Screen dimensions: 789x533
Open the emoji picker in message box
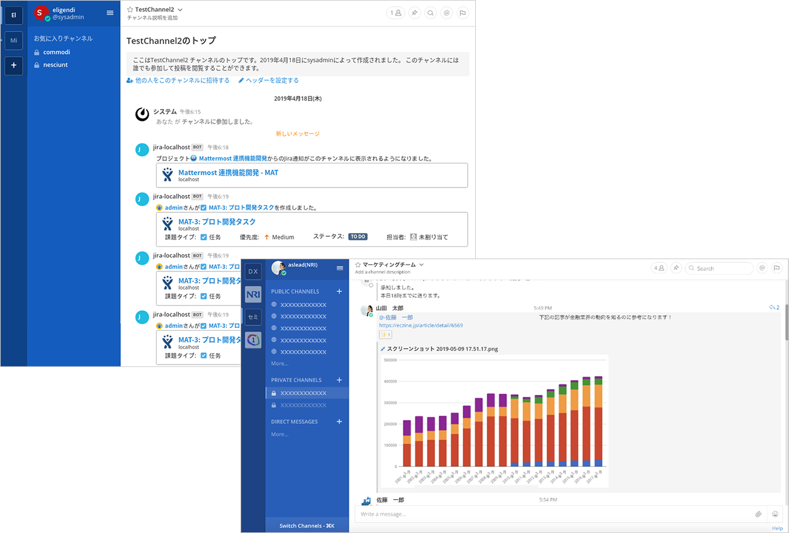(775, 514)
